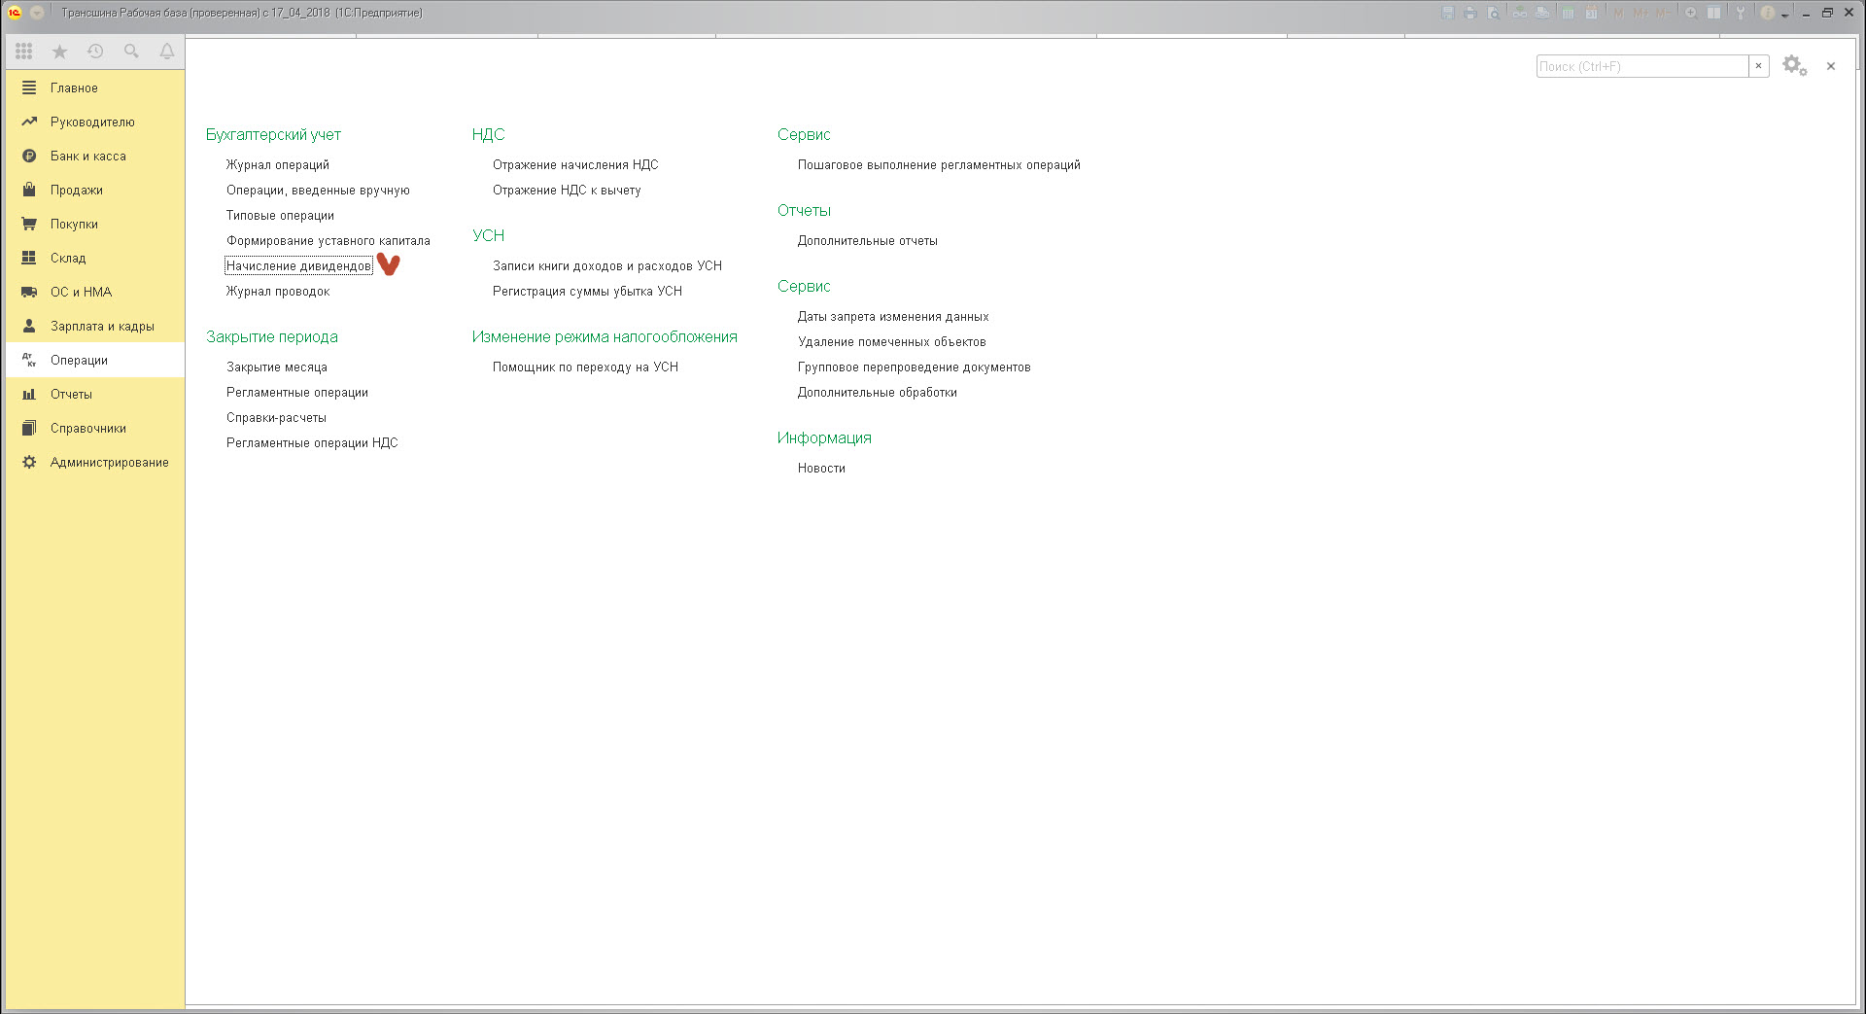Open Дополнительные отчеты
1866x1014 pixels.
[x=868, y=241]
